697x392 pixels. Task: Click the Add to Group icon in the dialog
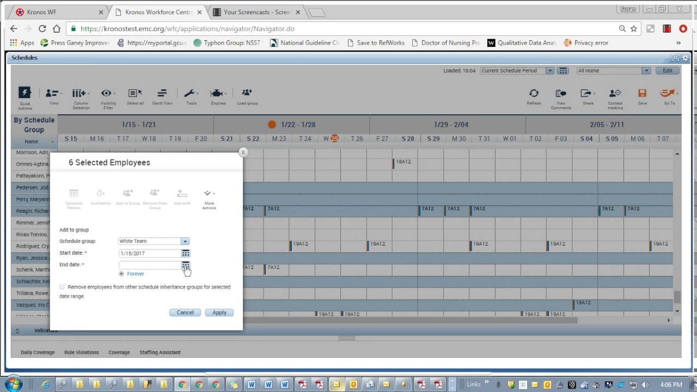pyautogui.click(x=128, y=194)
